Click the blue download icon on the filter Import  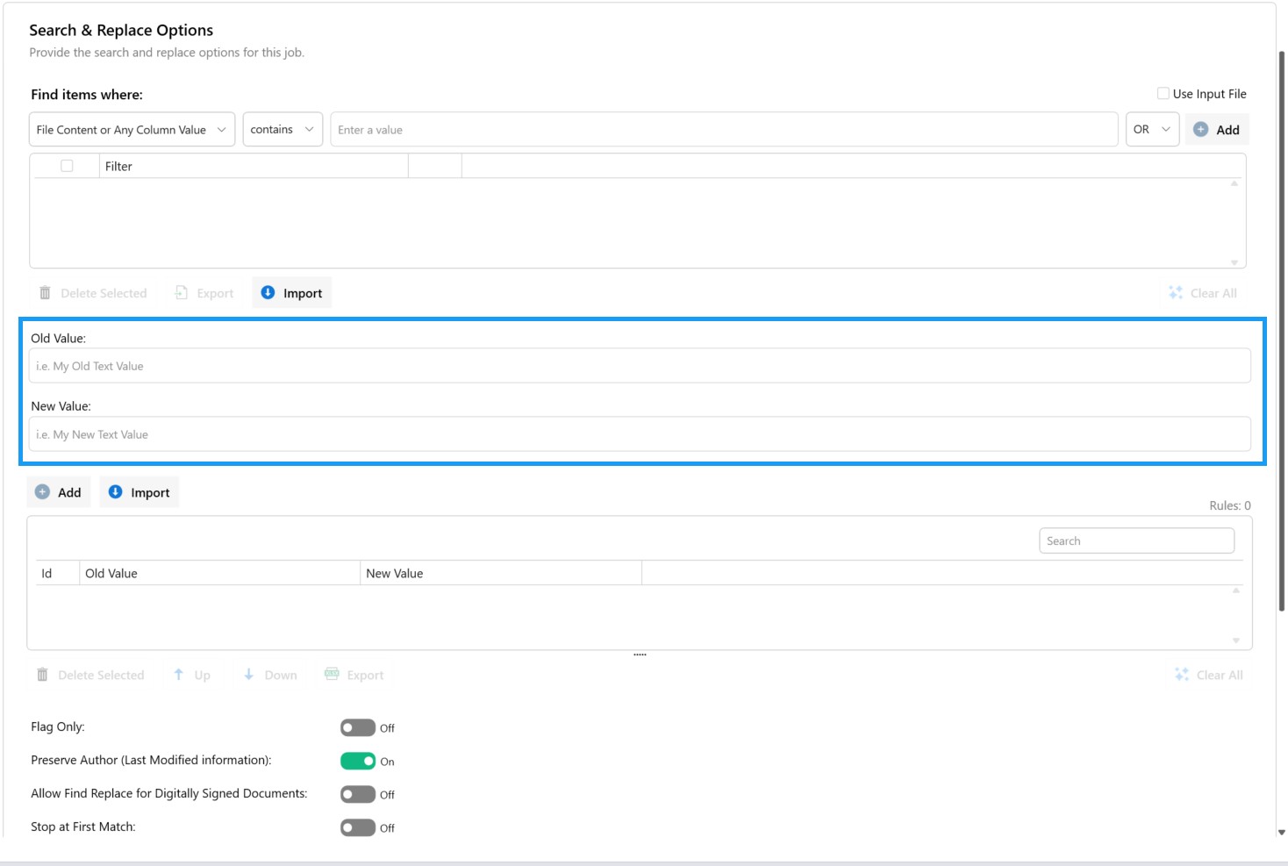(x=268, y=292)
